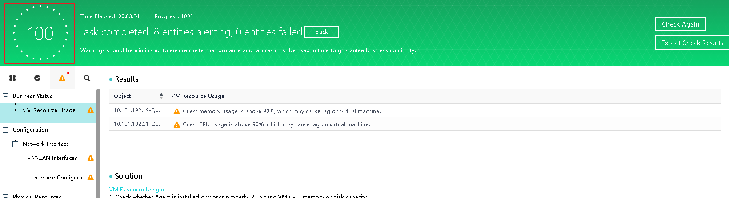Click warning icon beside VXLAN Interfaces
The width and height of the screenshot is (729, 198).
click(91, 158)
